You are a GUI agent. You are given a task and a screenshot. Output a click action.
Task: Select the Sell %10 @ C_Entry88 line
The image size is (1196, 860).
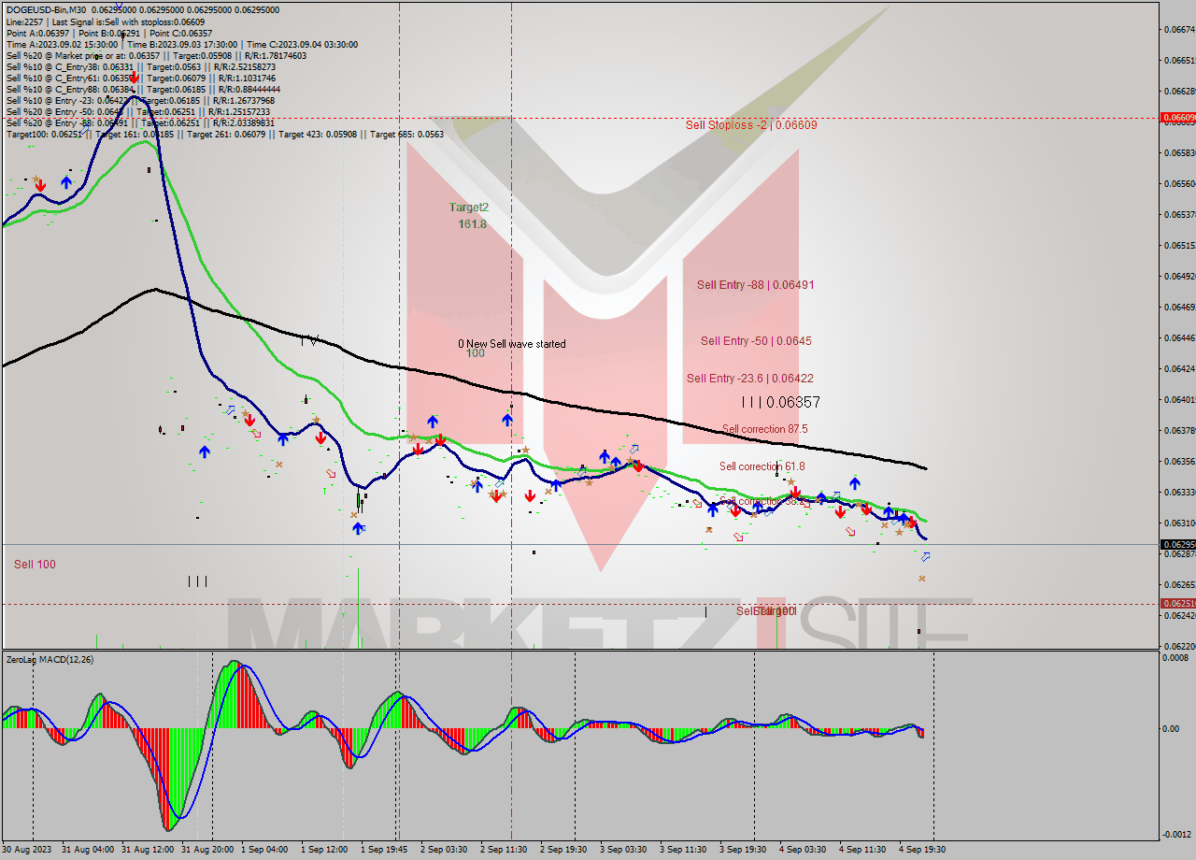[143, 89]
